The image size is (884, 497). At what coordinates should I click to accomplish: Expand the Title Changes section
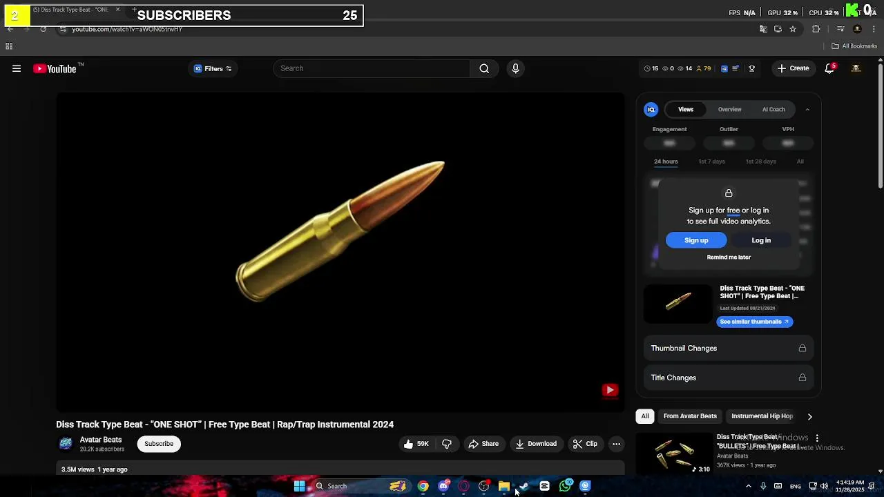click(728, 378)
